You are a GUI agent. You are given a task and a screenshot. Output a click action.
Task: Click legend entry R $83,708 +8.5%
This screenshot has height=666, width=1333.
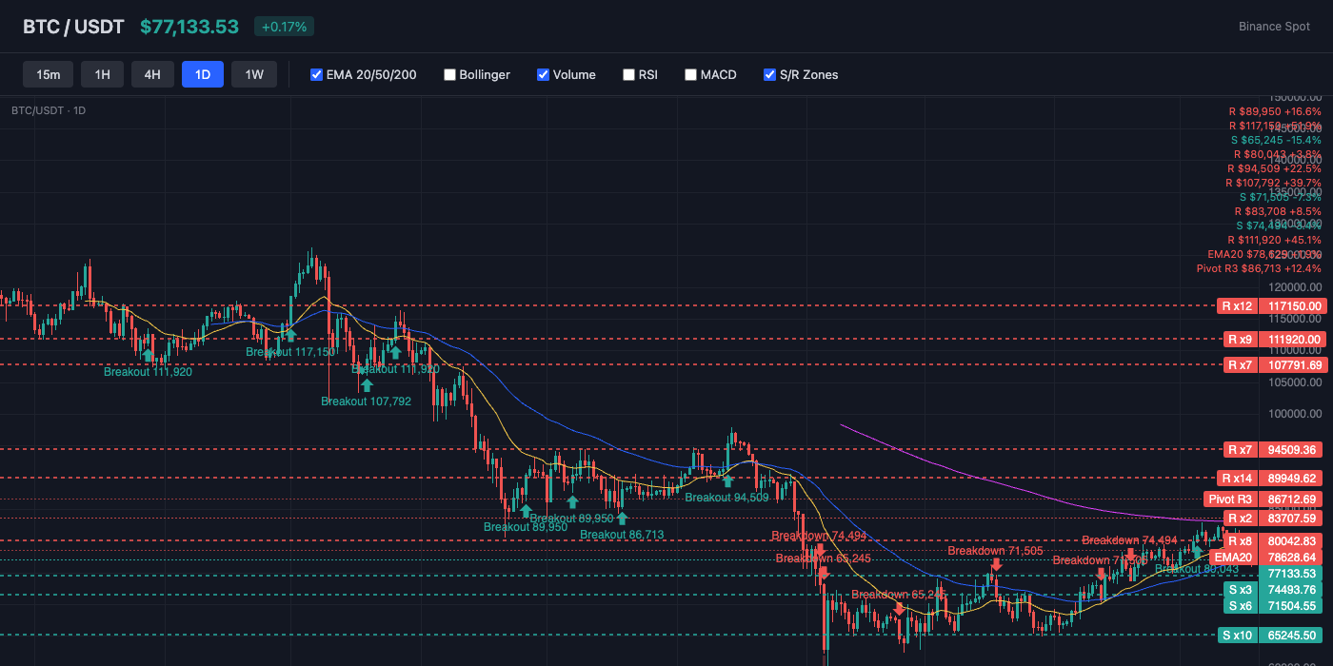(x=1278, y=211)
